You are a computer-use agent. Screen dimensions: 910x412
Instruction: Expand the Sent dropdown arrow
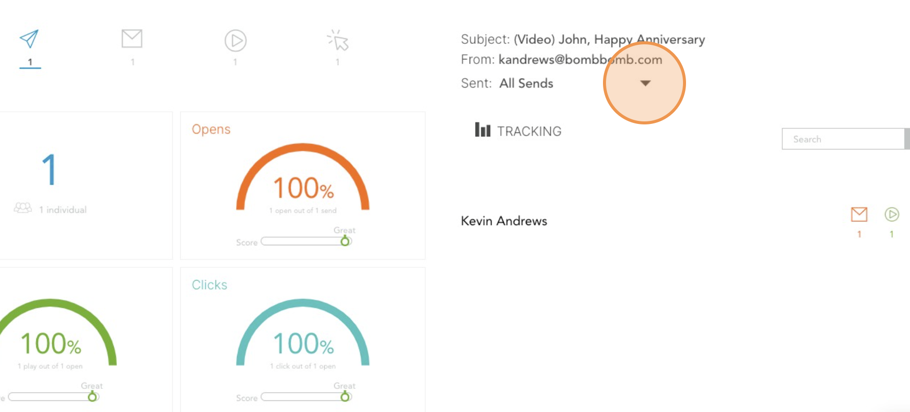[645, 83]
